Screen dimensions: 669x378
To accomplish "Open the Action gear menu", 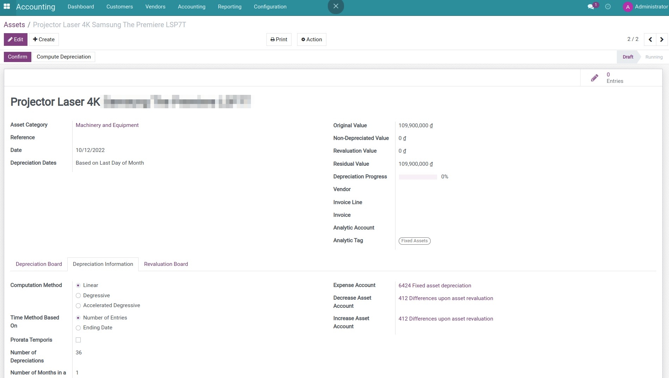I will click(311, 39).
